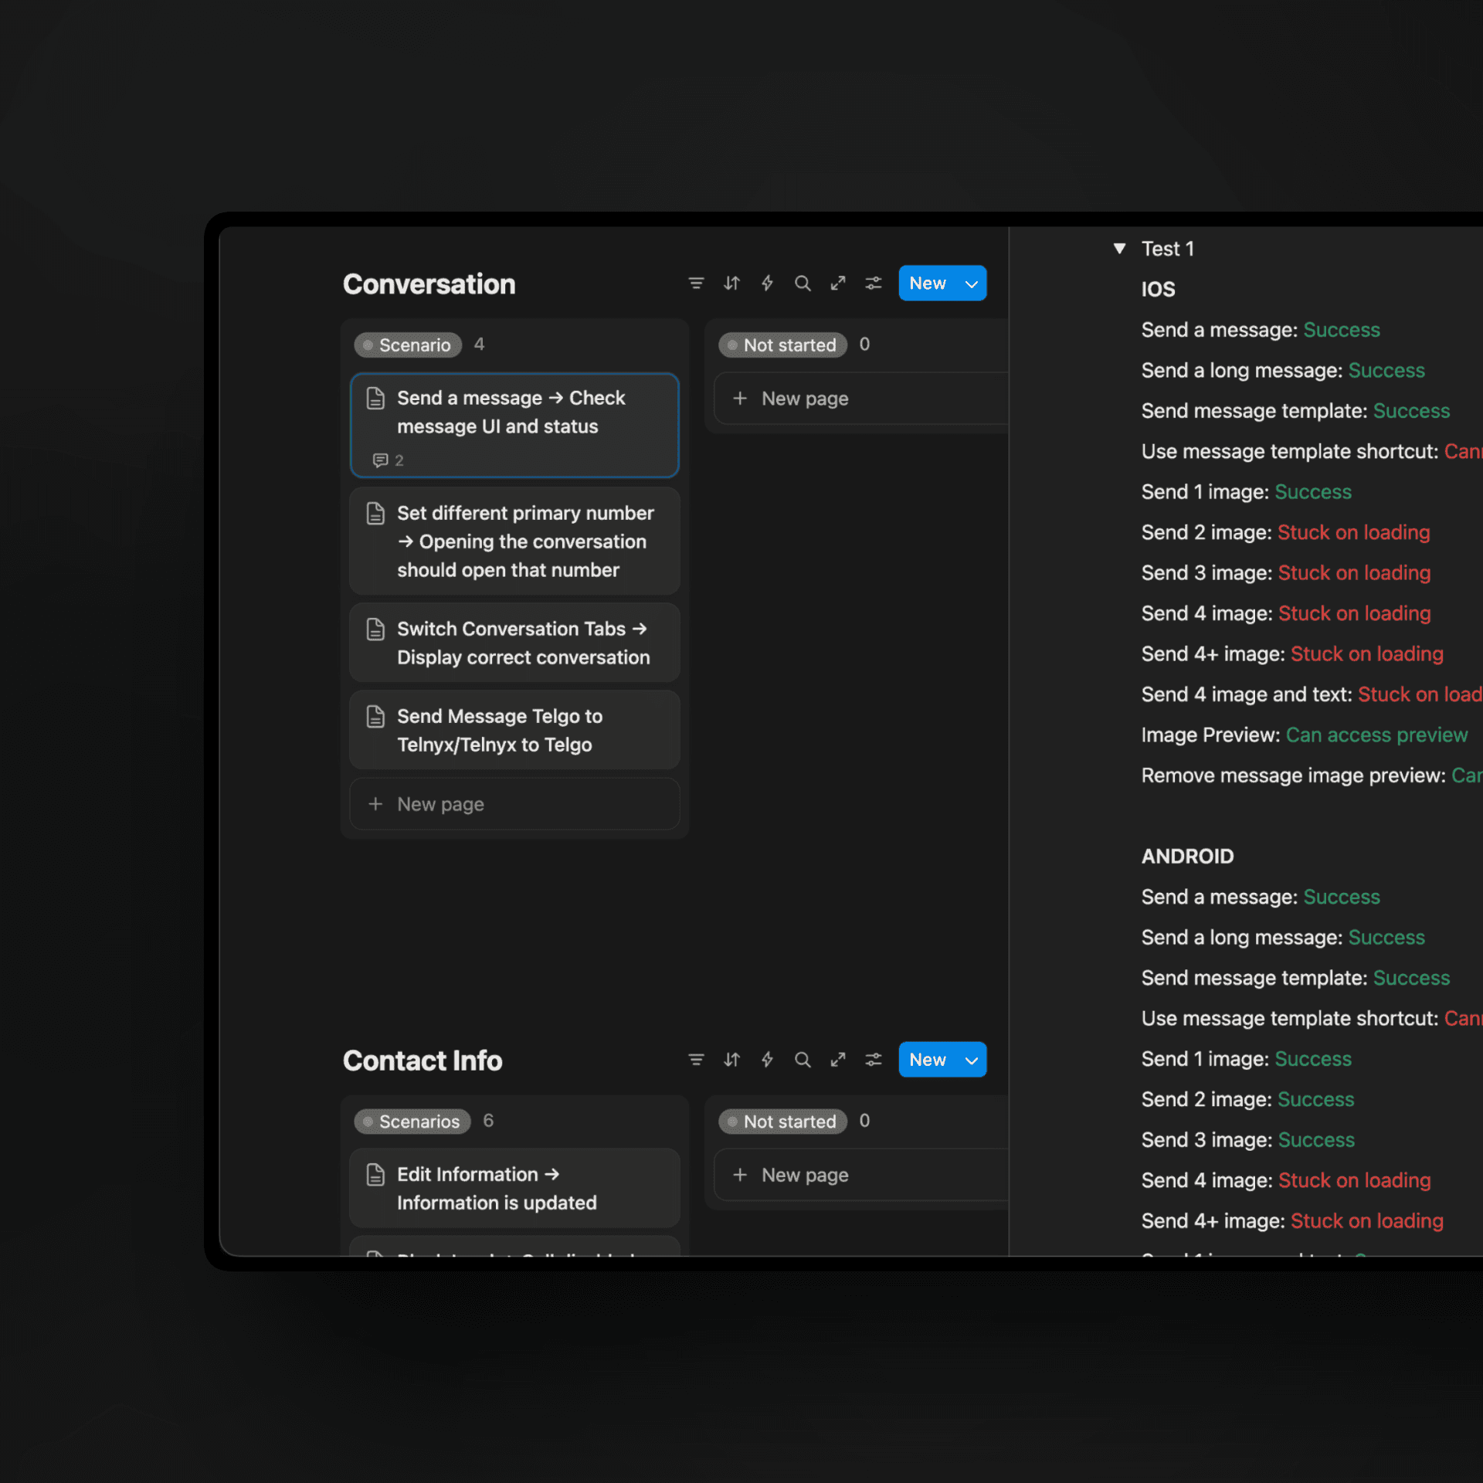Open view settings sliders icon in Conversation
The width and height of the screenshot is (1483, 1483).
(874, 283)
